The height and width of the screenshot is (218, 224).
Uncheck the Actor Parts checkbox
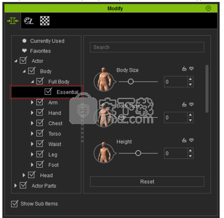(23, 185)
